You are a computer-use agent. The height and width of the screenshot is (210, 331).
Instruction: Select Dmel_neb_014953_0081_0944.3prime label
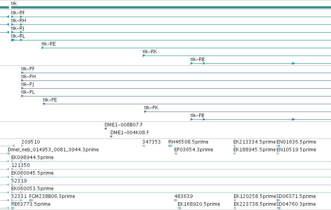coord(53,150)
